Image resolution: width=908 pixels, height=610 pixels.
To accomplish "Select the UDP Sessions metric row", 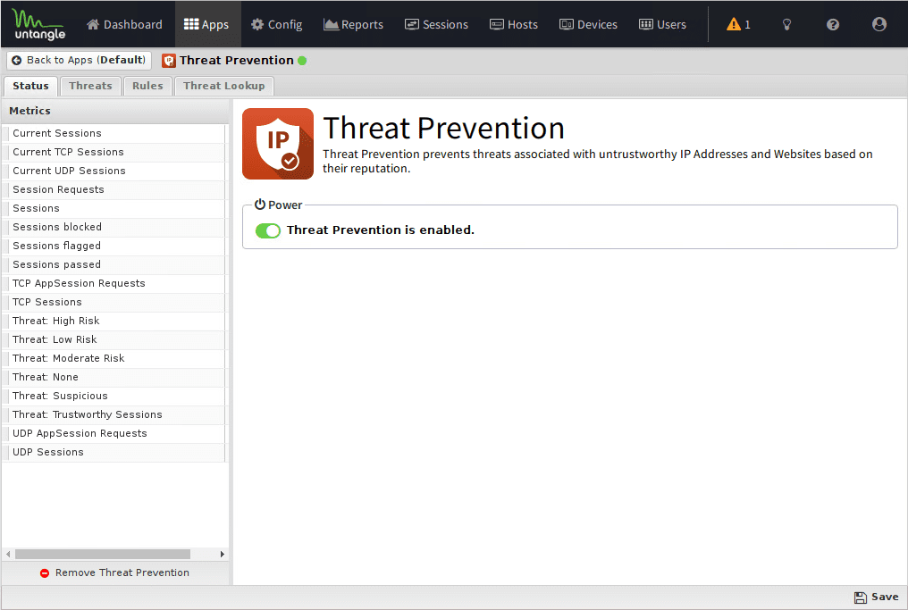I will pos(114,452).
